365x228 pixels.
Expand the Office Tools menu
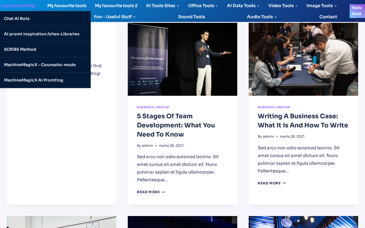tap(203, 6)
